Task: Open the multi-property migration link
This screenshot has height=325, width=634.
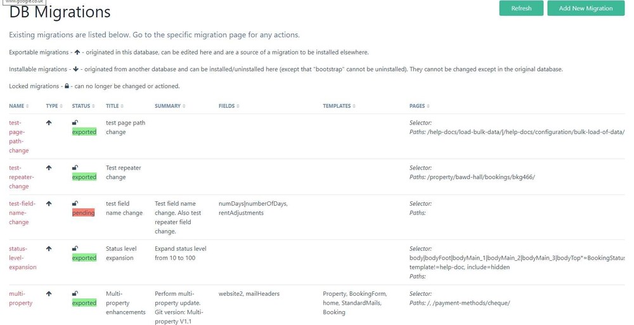Action: coord(21,298)
